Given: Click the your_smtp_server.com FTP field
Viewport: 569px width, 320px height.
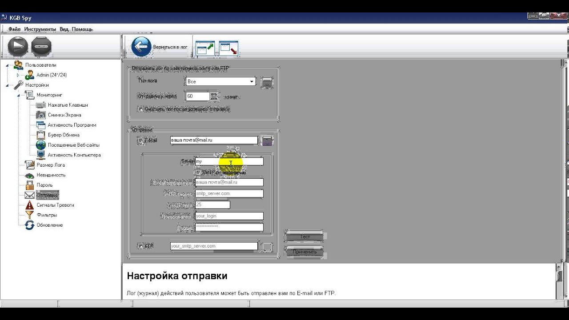Looking at the screenshot, I should [x=214, y=246].
